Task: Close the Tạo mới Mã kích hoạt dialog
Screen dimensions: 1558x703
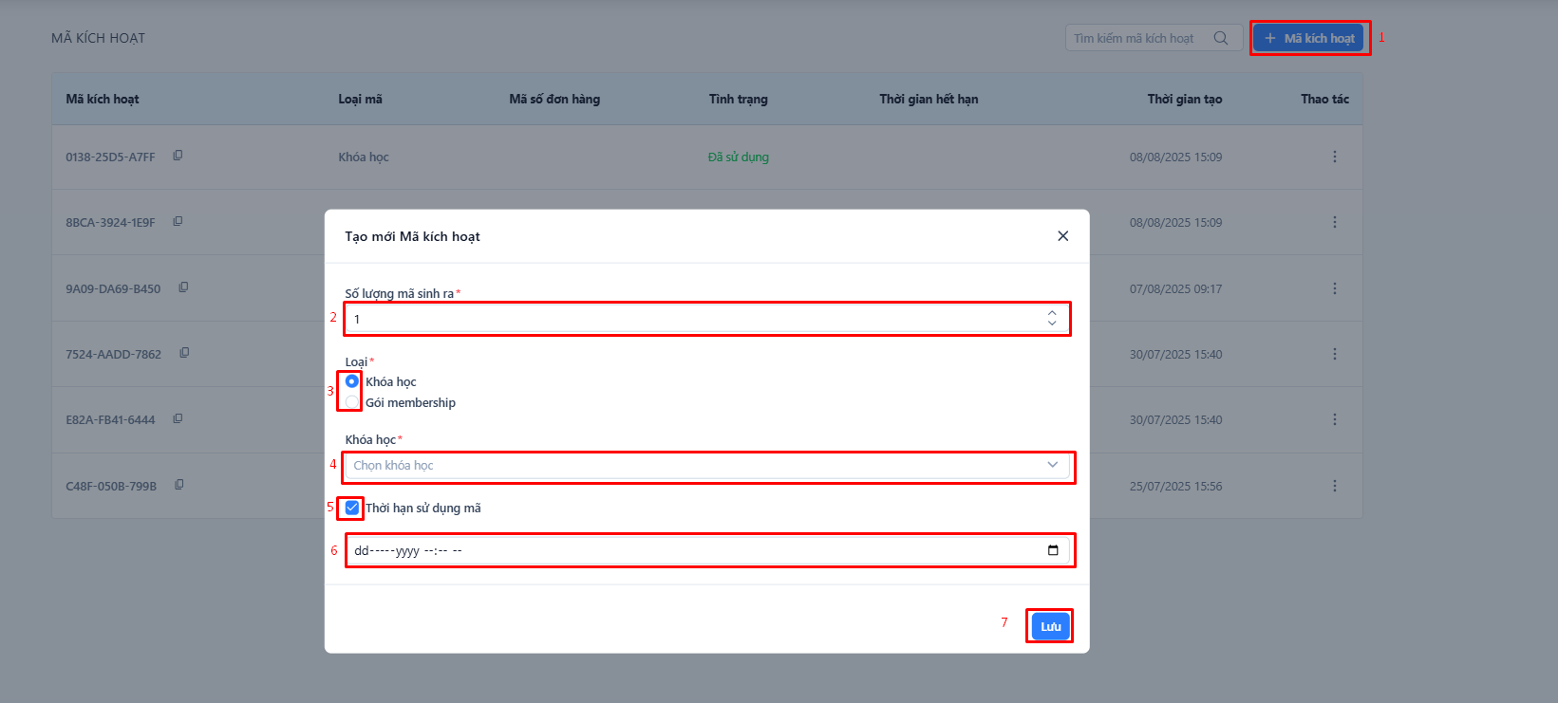Action: pyautogui.click(x=1062, y=236)
